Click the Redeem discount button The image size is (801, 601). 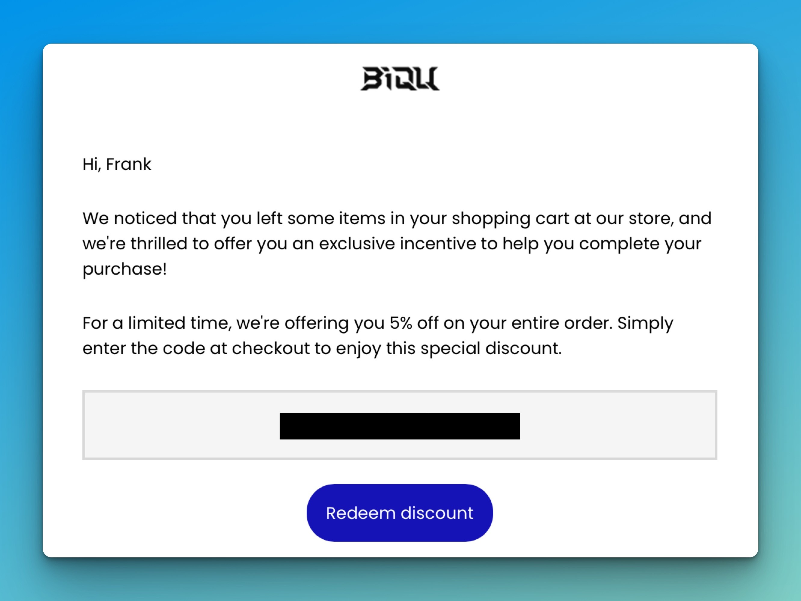click(400, 513)
